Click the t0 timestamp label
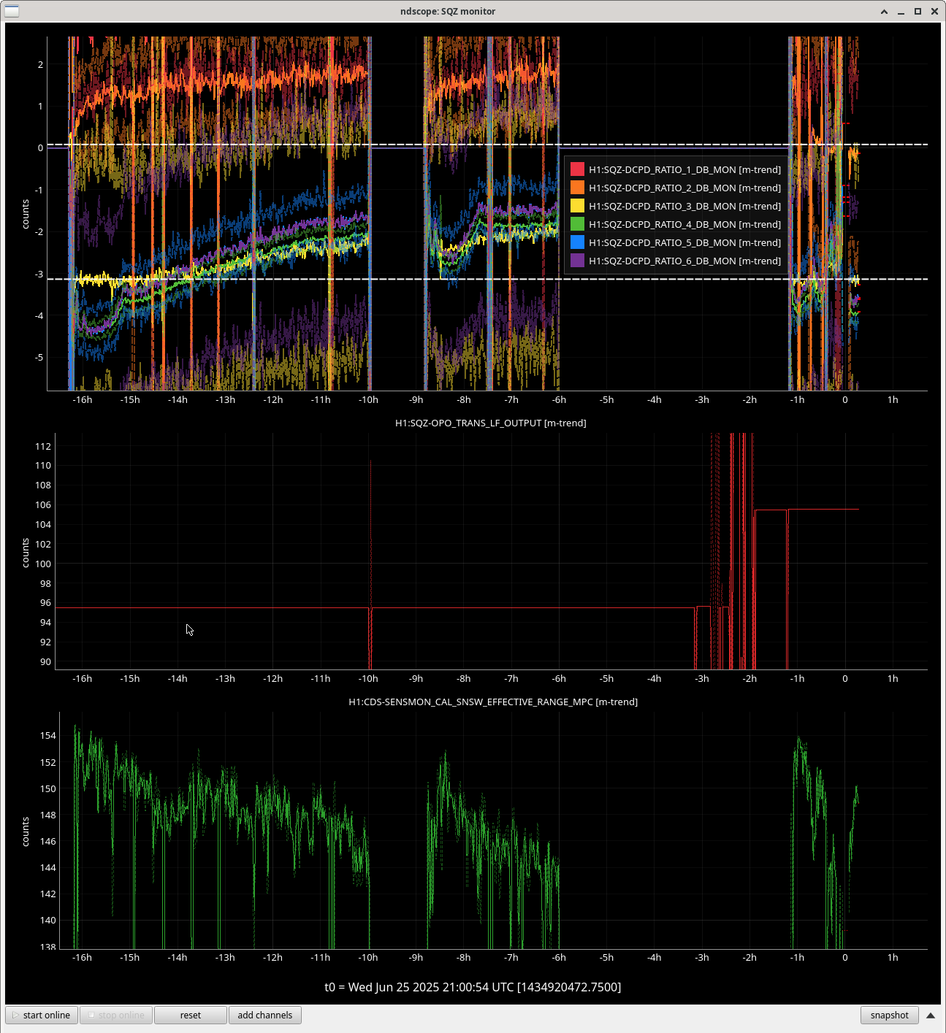This screenshot has width=946, height=1033. [473, 987]
